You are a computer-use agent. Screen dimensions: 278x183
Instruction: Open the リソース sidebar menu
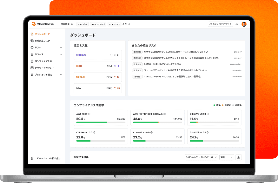click(x=46, y=54)
